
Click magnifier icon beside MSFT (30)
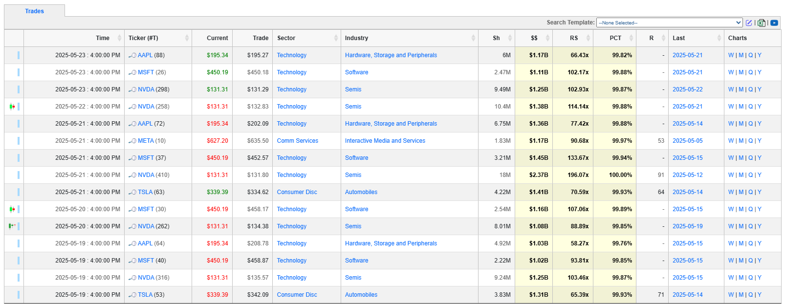[x=132, y=209]
